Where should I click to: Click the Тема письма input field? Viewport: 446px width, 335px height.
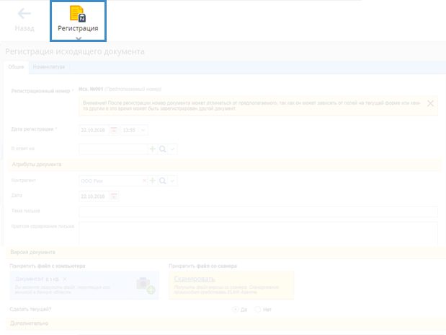258,212
